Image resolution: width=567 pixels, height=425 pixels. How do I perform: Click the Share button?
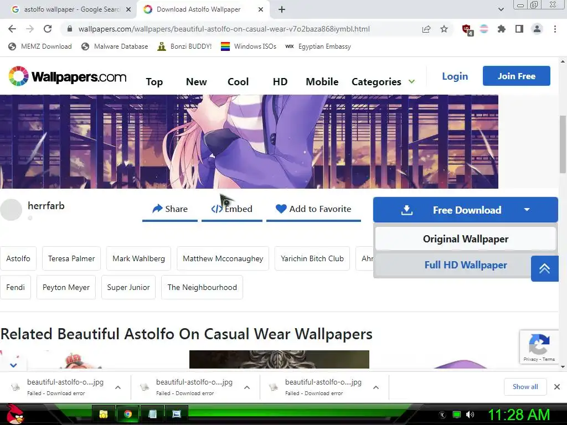tap(170, 209)
